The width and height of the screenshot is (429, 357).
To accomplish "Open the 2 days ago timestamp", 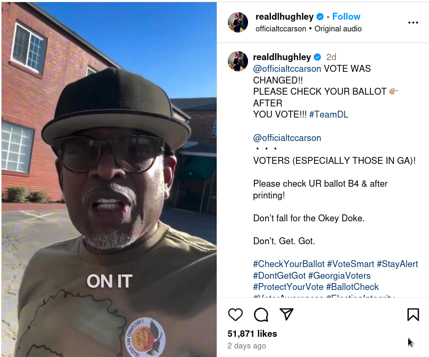I will point(246,346).
